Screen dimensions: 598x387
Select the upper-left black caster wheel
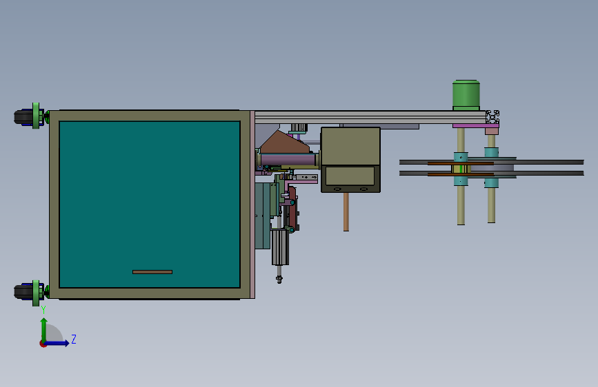coord(23,116)
